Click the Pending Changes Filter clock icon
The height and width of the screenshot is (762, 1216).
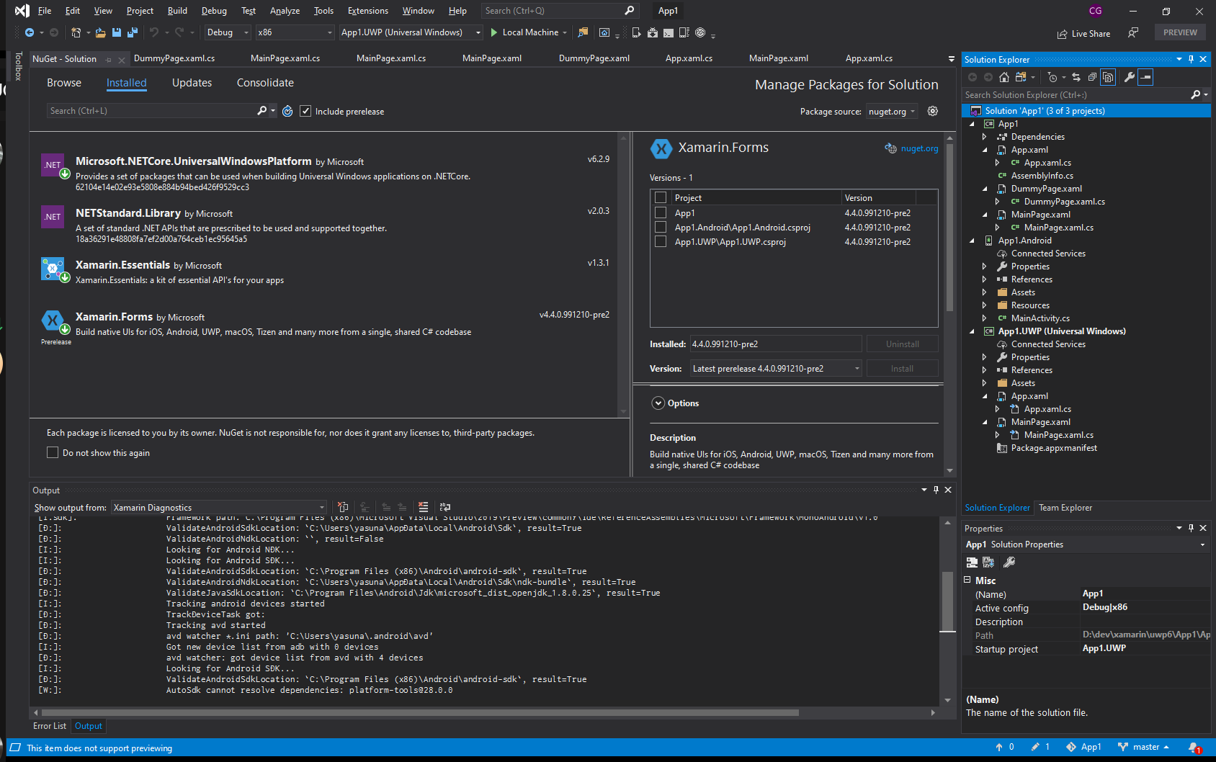pos(1052,77)
